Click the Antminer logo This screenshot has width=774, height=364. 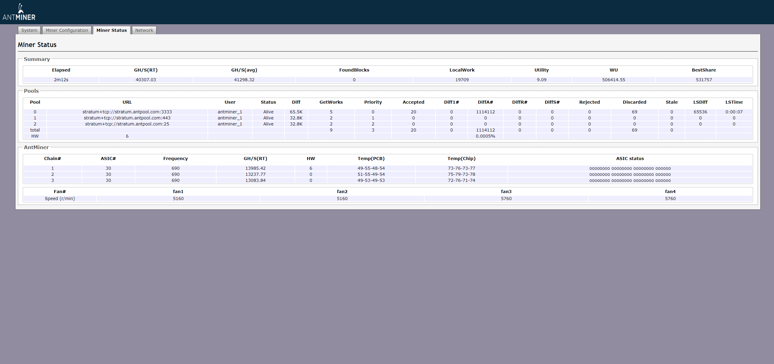[19, 12]
